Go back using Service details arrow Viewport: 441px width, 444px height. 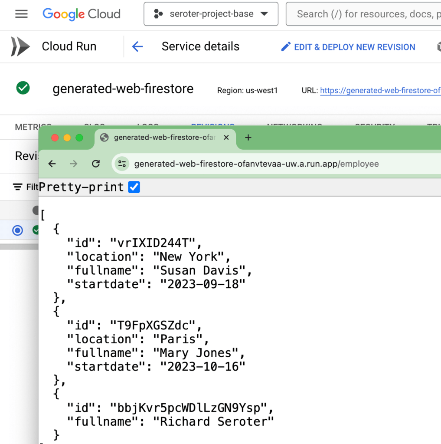coord(137,46)
